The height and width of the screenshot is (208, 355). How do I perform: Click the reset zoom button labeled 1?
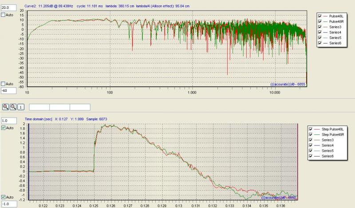point(21,107)
